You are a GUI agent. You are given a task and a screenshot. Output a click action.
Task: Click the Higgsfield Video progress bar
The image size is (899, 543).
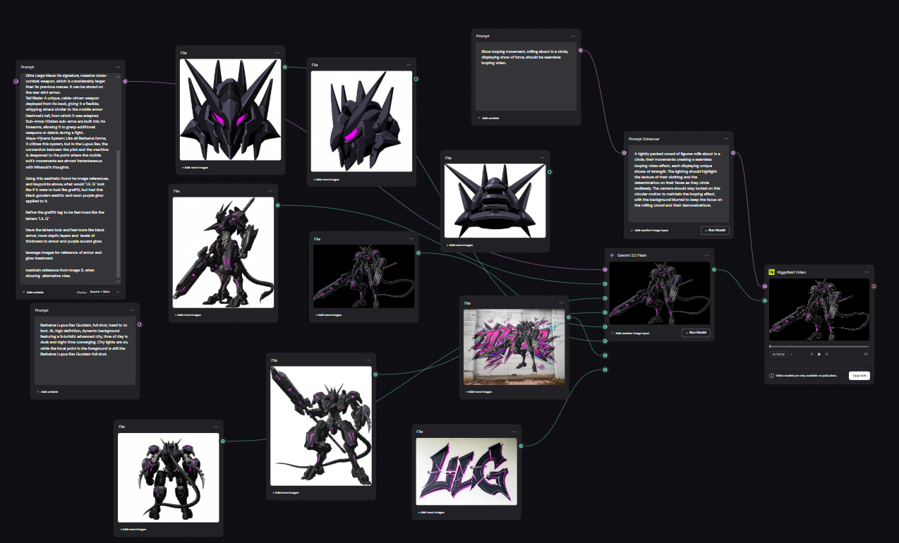819,346
